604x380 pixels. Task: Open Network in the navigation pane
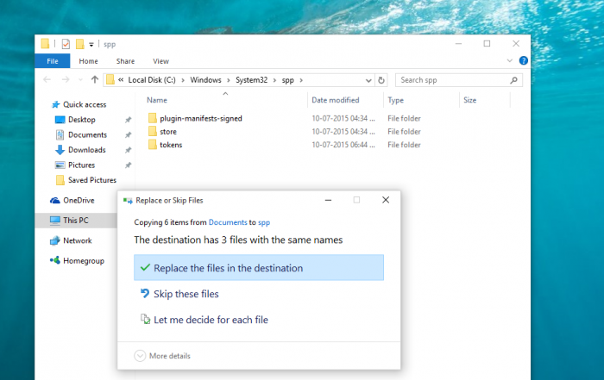pyautogui.click(x=71, y=240)
